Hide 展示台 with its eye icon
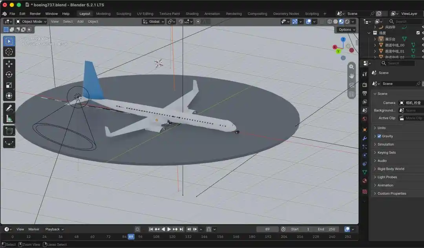 click(423, 39)
